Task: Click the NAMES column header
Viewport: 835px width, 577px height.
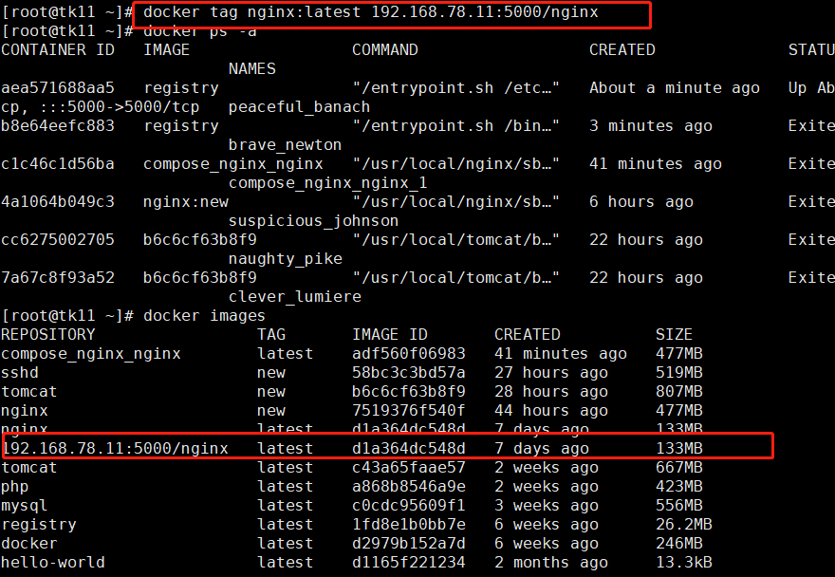Action: click(251, 69)
